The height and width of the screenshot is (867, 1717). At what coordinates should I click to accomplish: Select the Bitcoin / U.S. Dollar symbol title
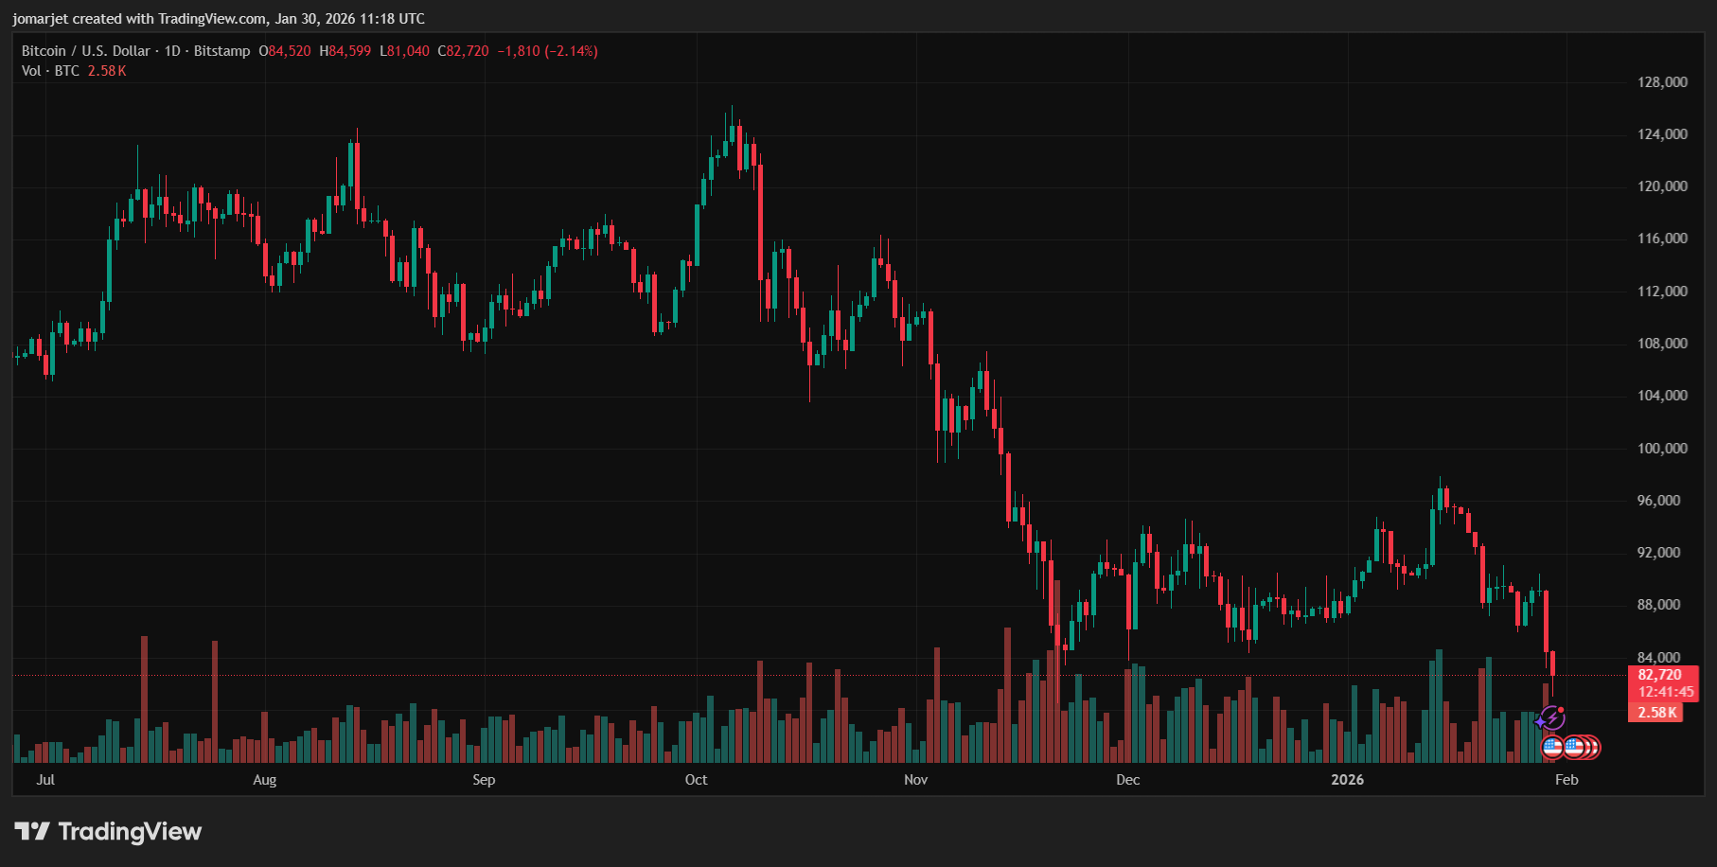pyautogui.click(x=85, y=51)
